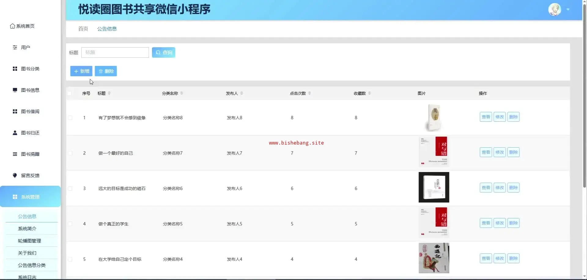This screenshot has width=587, height=280.
Task: Click the 新增 add button
Action: [x=81, y=71]
